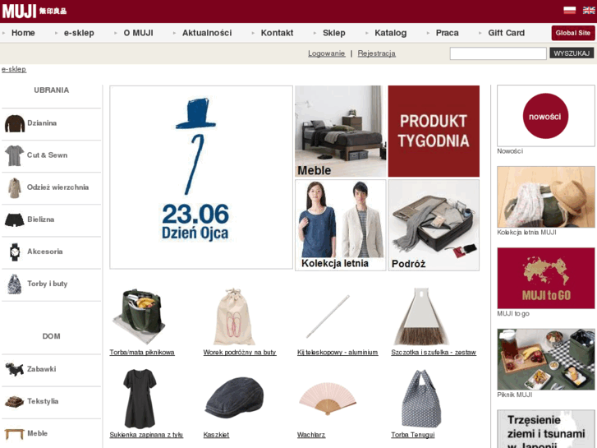Open the Piknik MUJI sidebar photo
This screenshot has height=448, width=597.
coord(546,359)
